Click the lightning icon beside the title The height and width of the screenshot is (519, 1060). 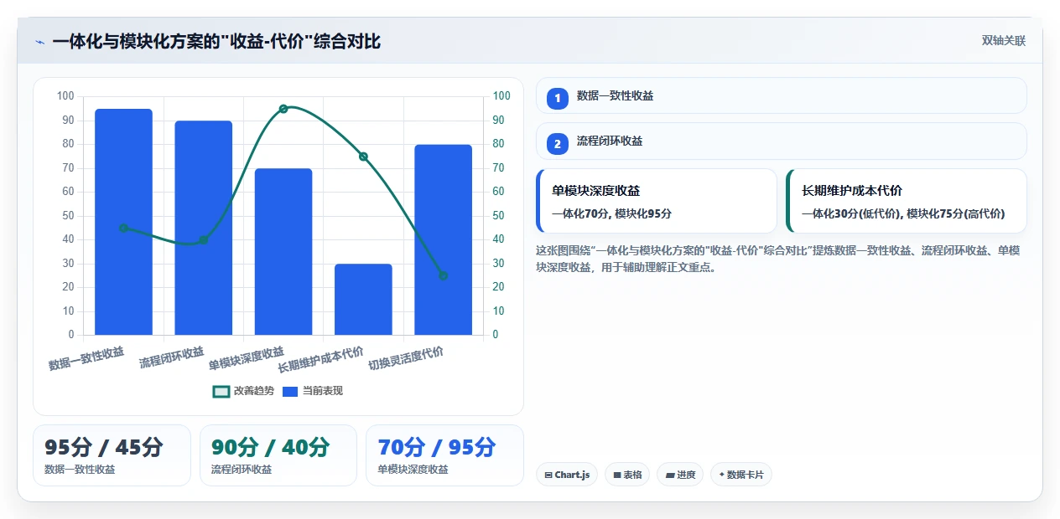coord(39,42)
